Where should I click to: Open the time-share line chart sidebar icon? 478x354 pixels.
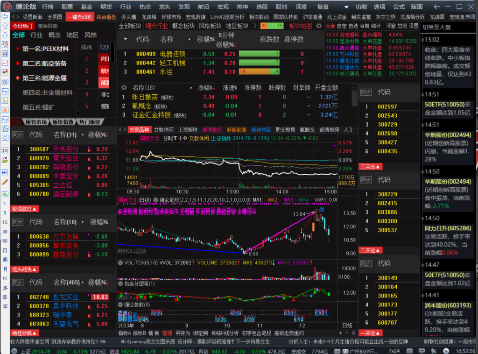click(5, 63)
